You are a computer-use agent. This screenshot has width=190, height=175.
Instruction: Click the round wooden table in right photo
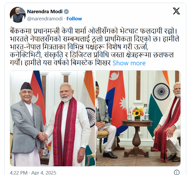coord(137,137)
